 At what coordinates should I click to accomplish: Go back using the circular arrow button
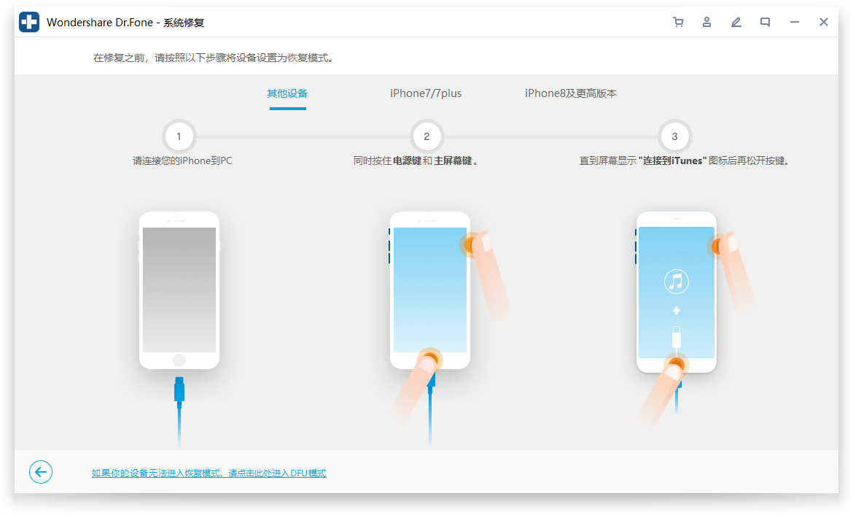pos(41,472)
